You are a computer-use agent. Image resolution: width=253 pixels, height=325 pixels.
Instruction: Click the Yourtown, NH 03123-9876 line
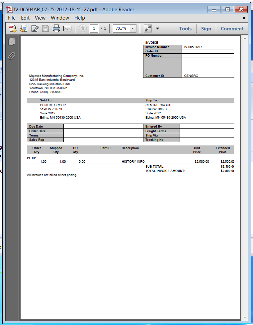tap(48, 88)
